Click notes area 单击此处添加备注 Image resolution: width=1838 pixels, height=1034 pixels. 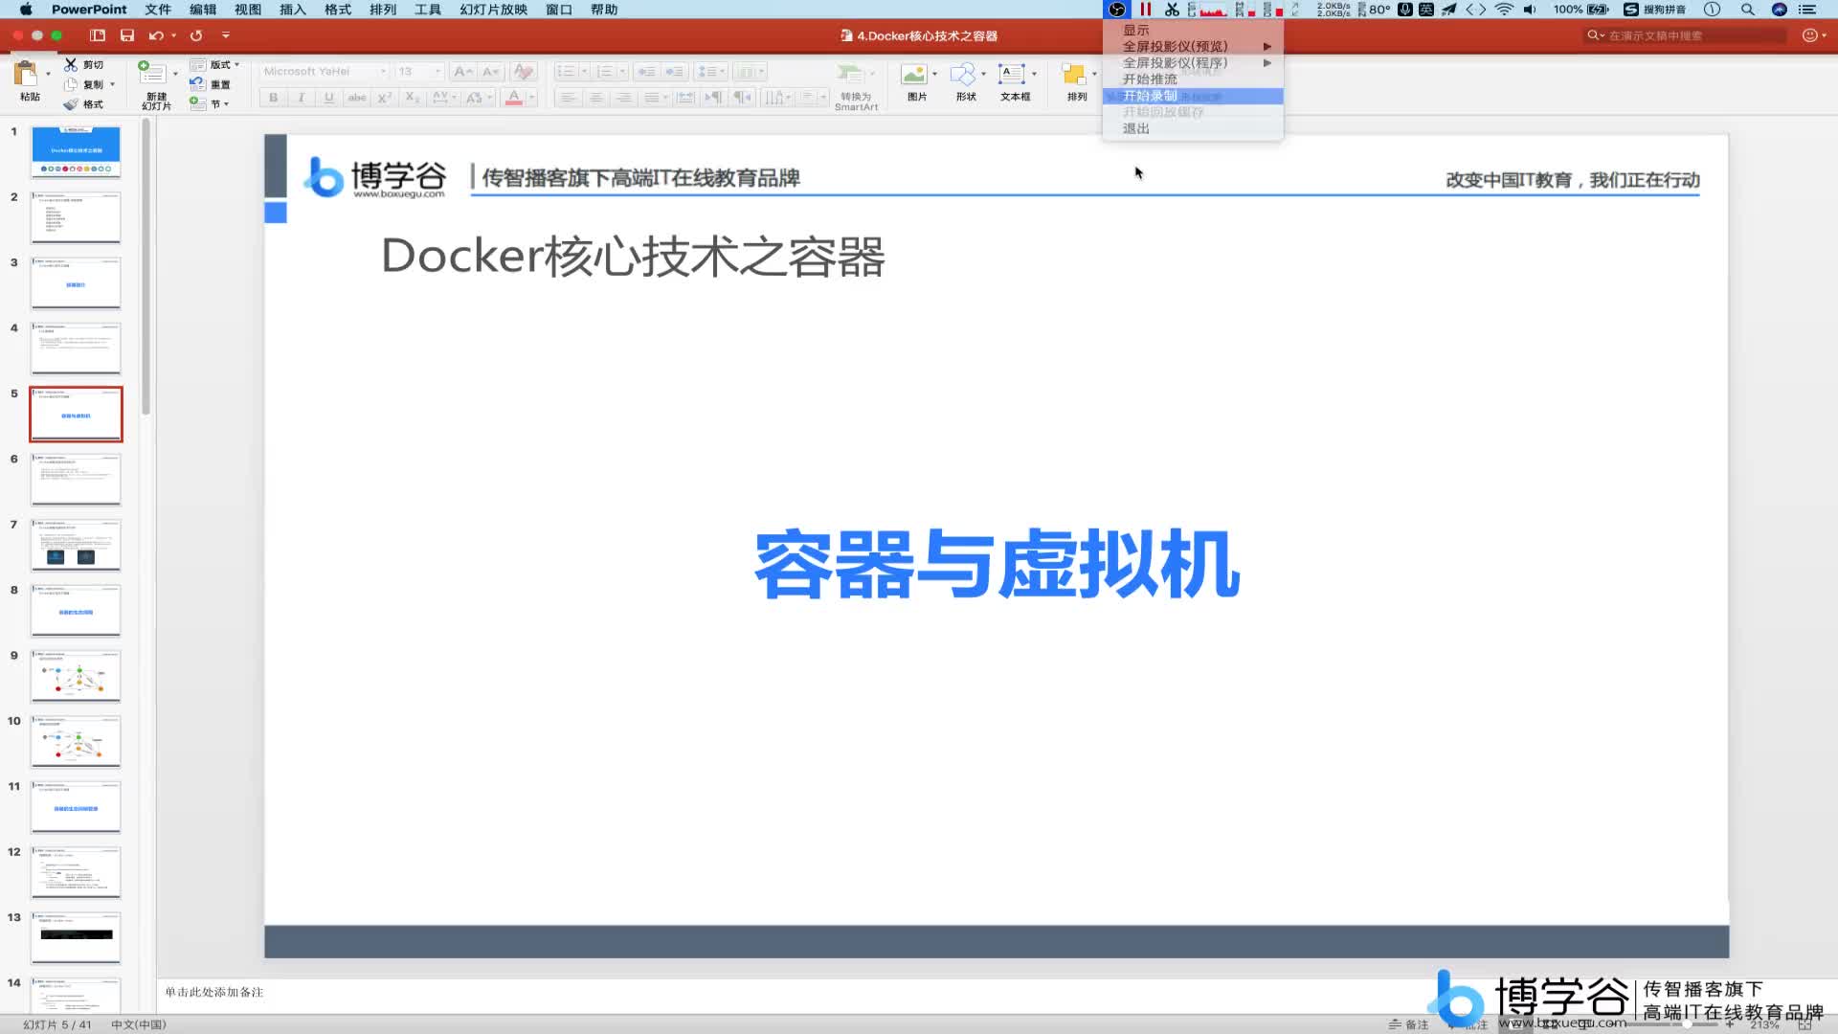pos(214,993)
